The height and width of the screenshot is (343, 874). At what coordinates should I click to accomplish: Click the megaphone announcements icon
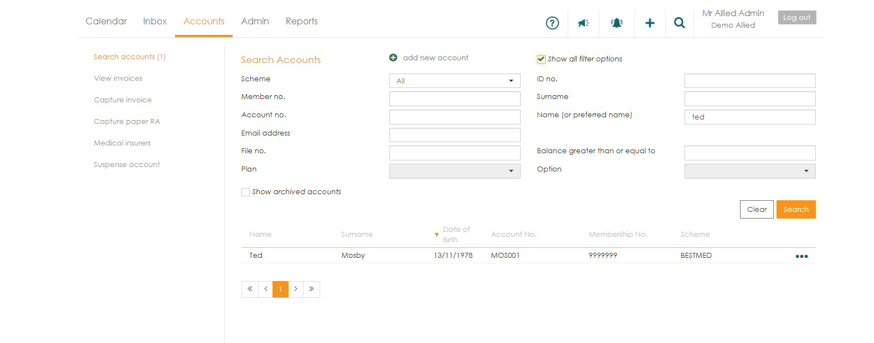point(583,23)
